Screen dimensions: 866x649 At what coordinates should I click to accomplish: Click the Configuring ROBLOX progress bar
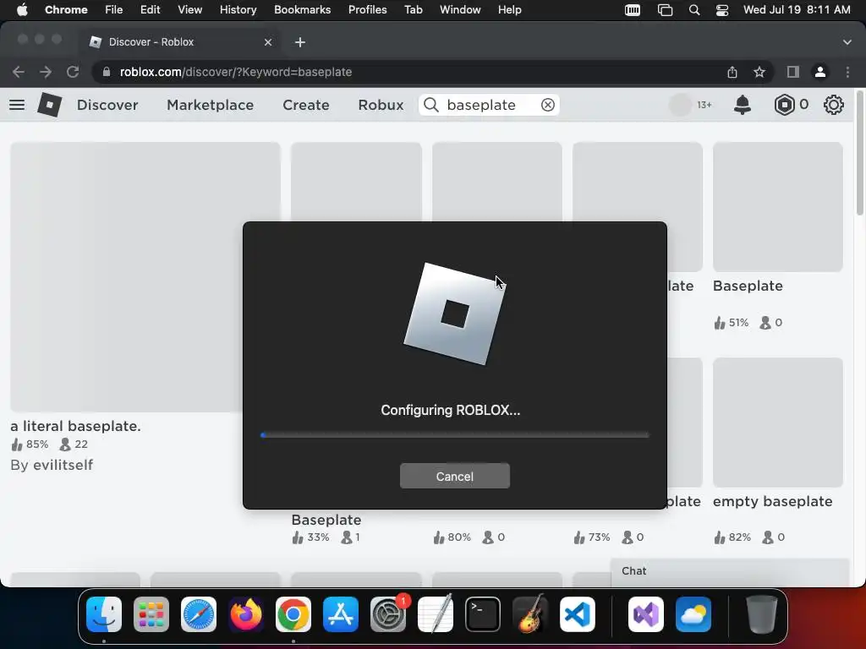point(454,435)
